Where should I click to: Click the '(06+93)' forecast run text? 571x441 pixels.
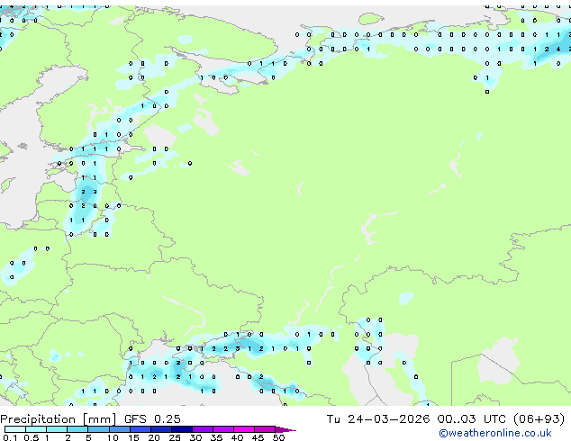[x=539, y=419]
